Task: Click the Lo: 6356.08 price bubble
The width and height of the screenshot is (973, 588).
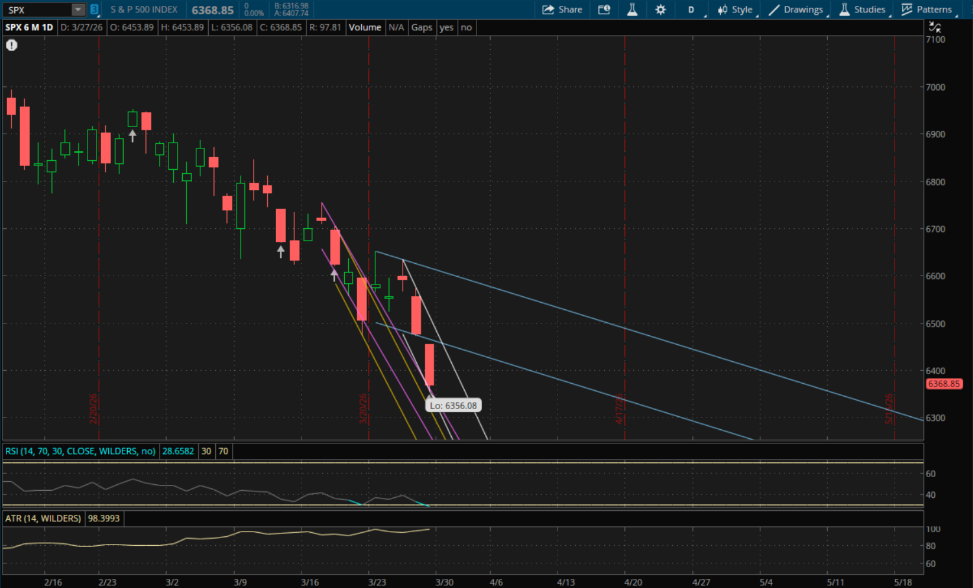Action: (453, 406)
